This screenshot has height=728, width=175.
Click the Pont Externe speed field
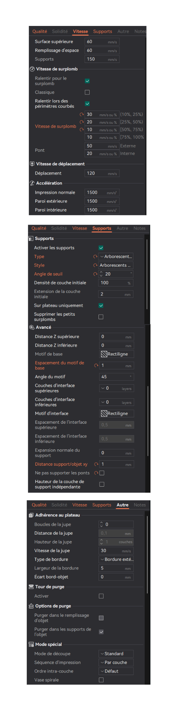pos(102,146)
